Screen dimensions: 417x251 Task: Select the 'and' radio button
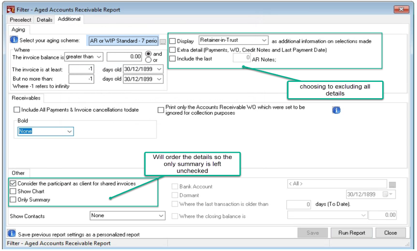pyautogui.click(x=148, y=54)
